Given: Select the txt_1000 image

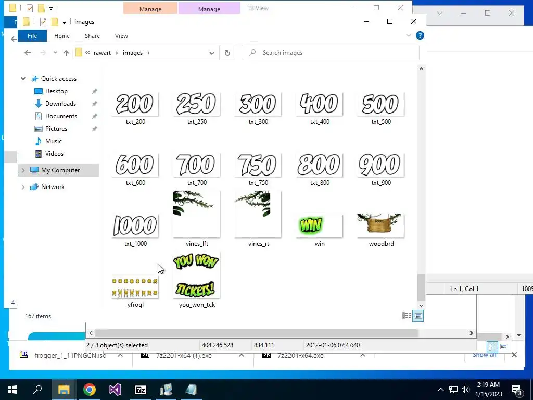Looking at the screenshot, I should click(135, 226).
